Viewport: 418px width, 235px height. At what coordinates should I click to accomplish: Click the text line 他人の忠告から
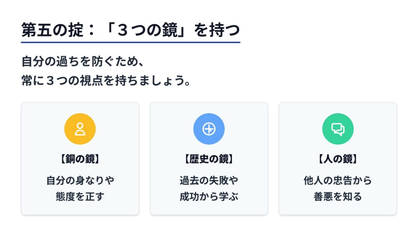[x=338, y=181]
